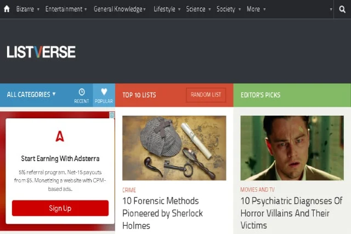Select the Recent clock icon
351x234 pixels.
[x=82, y=92]
